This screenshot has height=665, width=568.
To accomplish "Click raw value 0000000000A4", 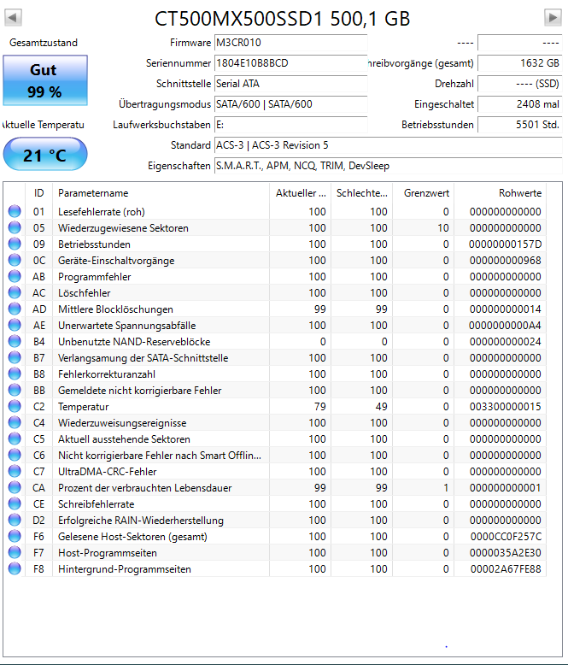I will [506, 326].
